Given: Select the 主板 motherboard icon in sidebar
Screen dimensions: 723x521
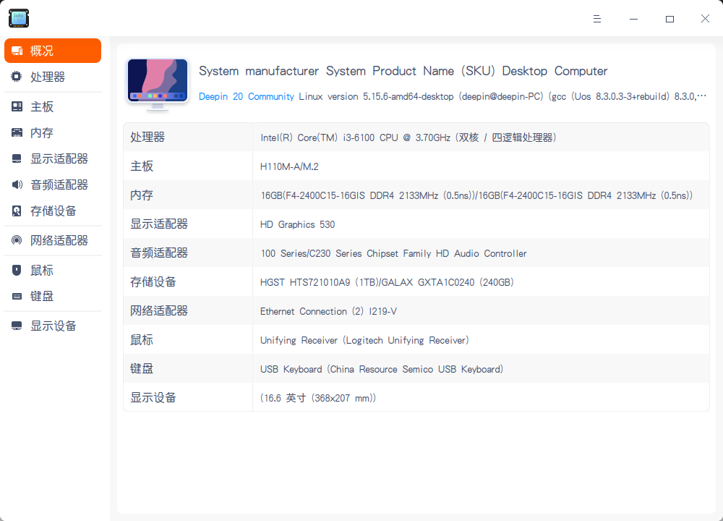Looking at the screenshot, I should point(16,106).
